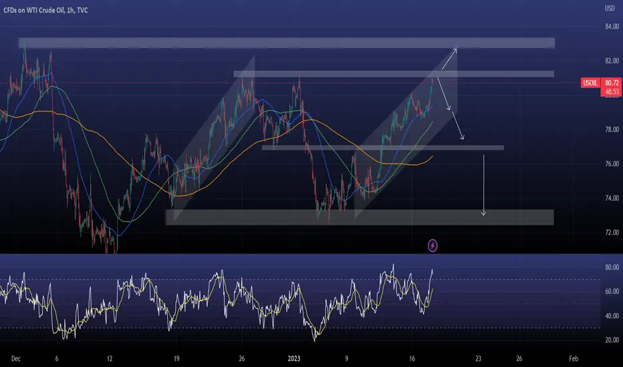Select the red USOIL symbol label

[x=590, y=83]
